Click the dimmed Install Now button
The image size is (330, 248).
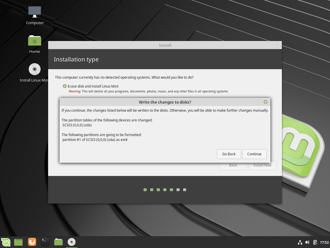[x=262, y=165]
